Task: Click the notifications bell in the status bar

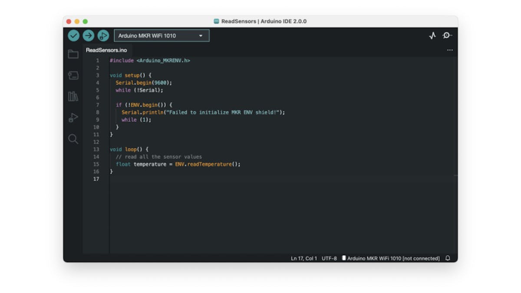Action: click(x=448, y=258)
